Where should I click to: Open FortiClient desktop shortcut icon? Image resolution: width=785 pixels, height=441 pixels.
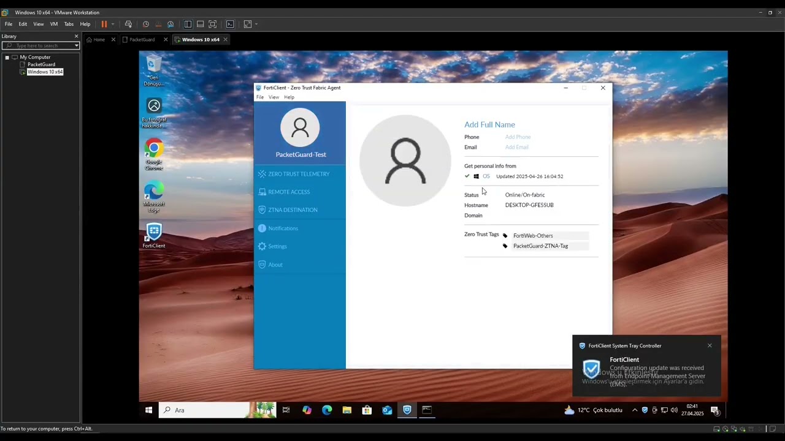[154, 236]
